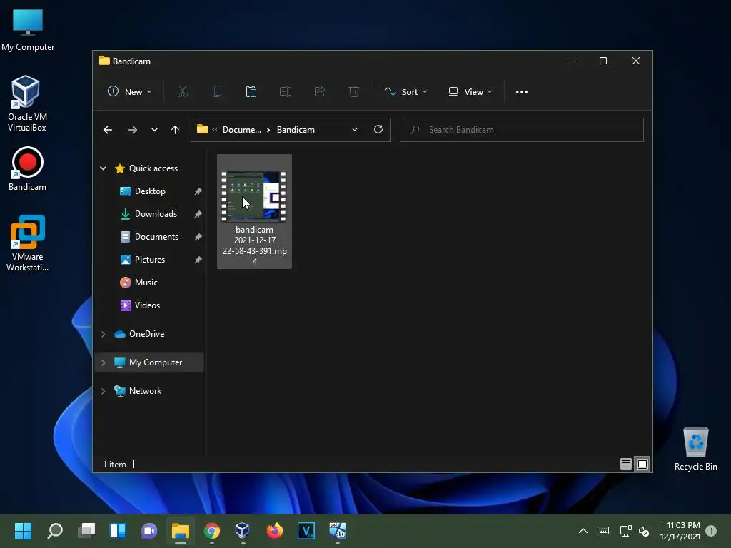Click the Search Bandicam field
The image size is (731, 548).
(522, 130)
